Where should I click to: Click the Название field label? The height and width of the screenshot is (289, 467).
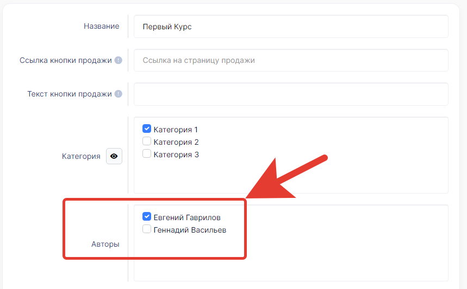pos(101,26)
